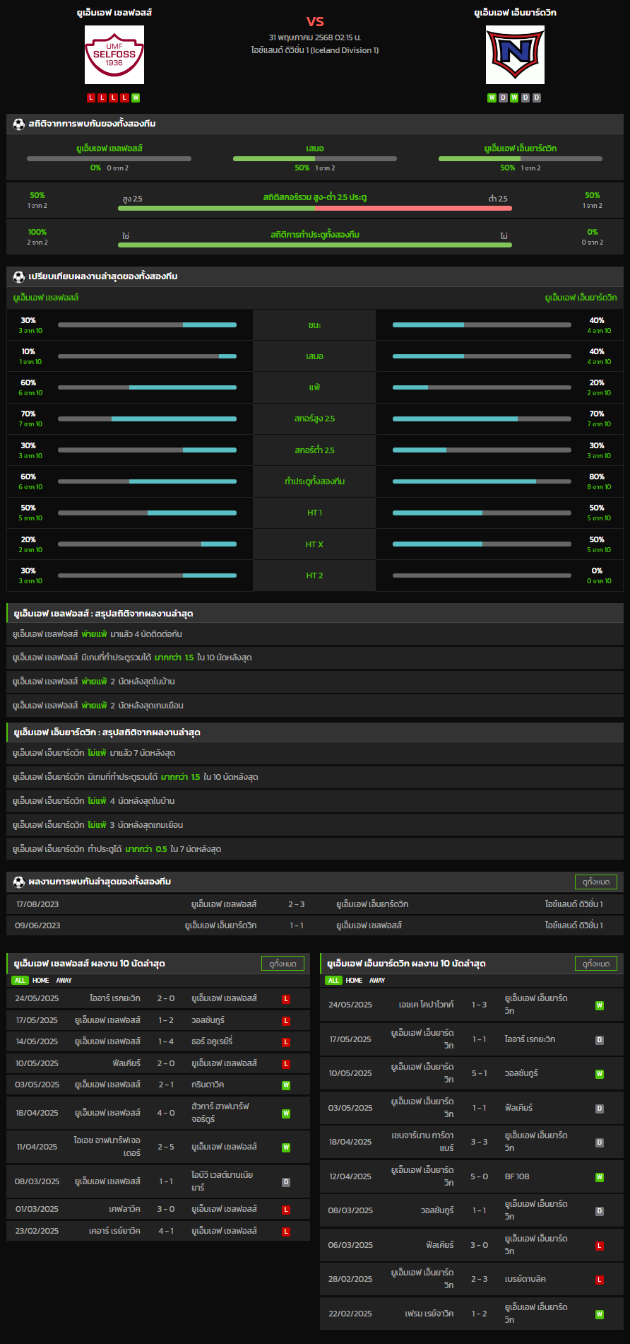Click 11/04/2025 Selfoss 2 - 5 match row
630x1344 pixels.
(x=158, y=1147)
